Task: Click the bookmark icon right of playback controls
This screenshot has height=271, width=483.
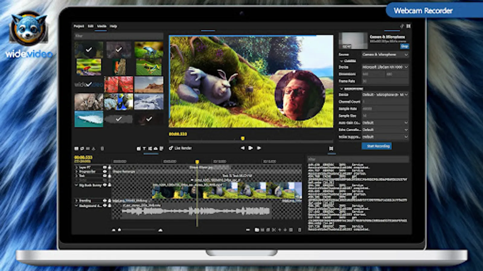Action: [x=331, y=148]
